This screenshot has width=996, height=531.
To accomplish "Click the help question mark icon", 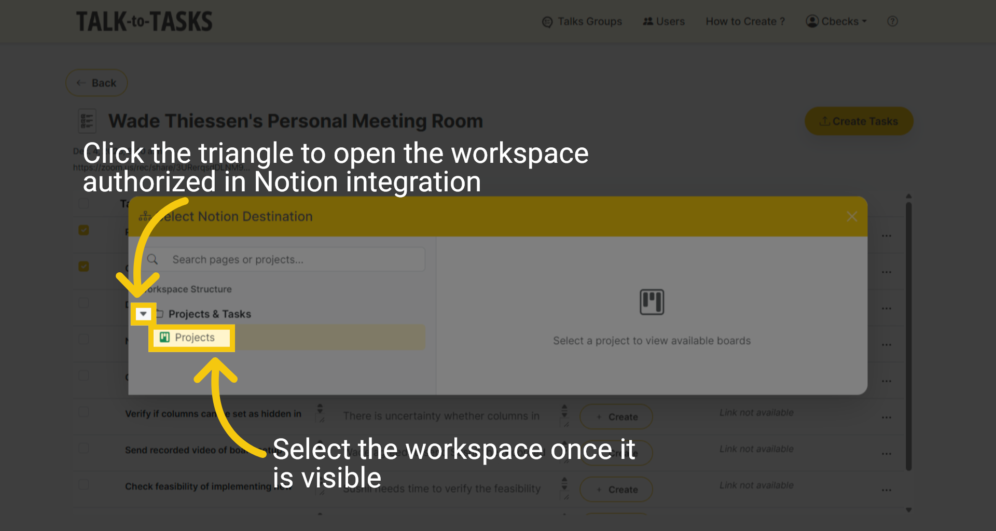I will pos(892,21).
